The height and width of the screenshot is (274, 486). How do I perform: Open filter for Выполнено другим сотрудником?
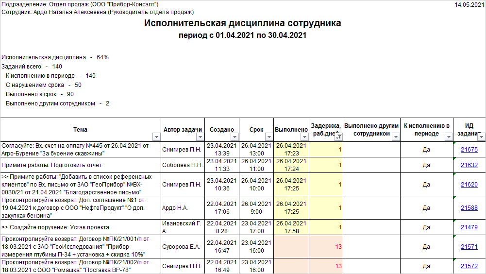point(395,137)
